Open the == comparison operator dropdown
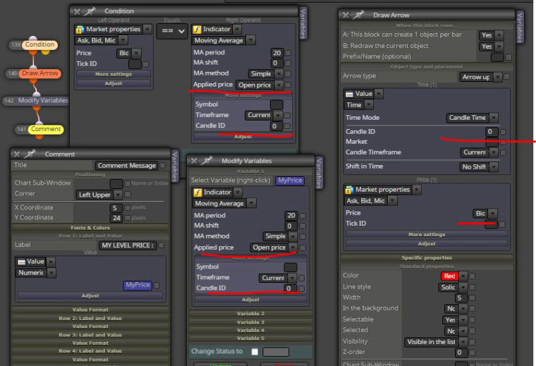The height and width of the screenshot is (366, 536). tap(172, 31)
